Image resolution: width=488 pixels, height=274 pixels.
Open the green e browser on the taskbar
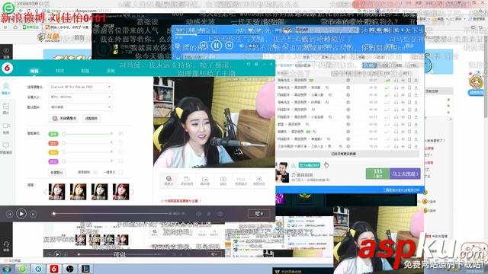click(x=22, y=269)
